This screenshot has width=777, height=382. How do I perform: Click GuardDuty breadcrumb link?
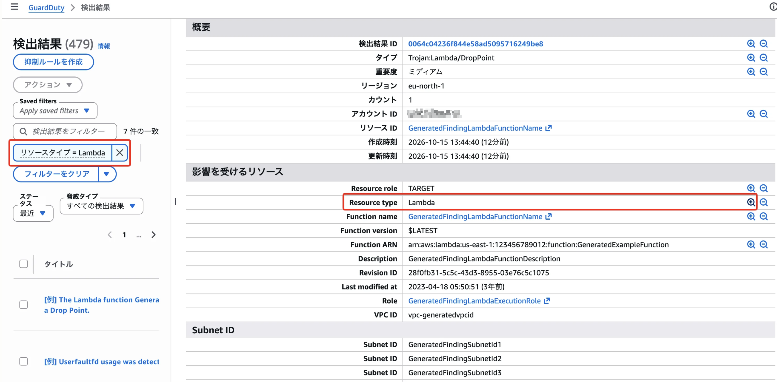pos(46,7)
